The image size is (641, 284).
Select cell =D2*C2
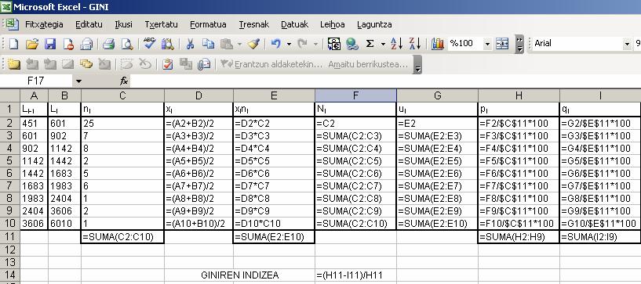click(274, 123)
